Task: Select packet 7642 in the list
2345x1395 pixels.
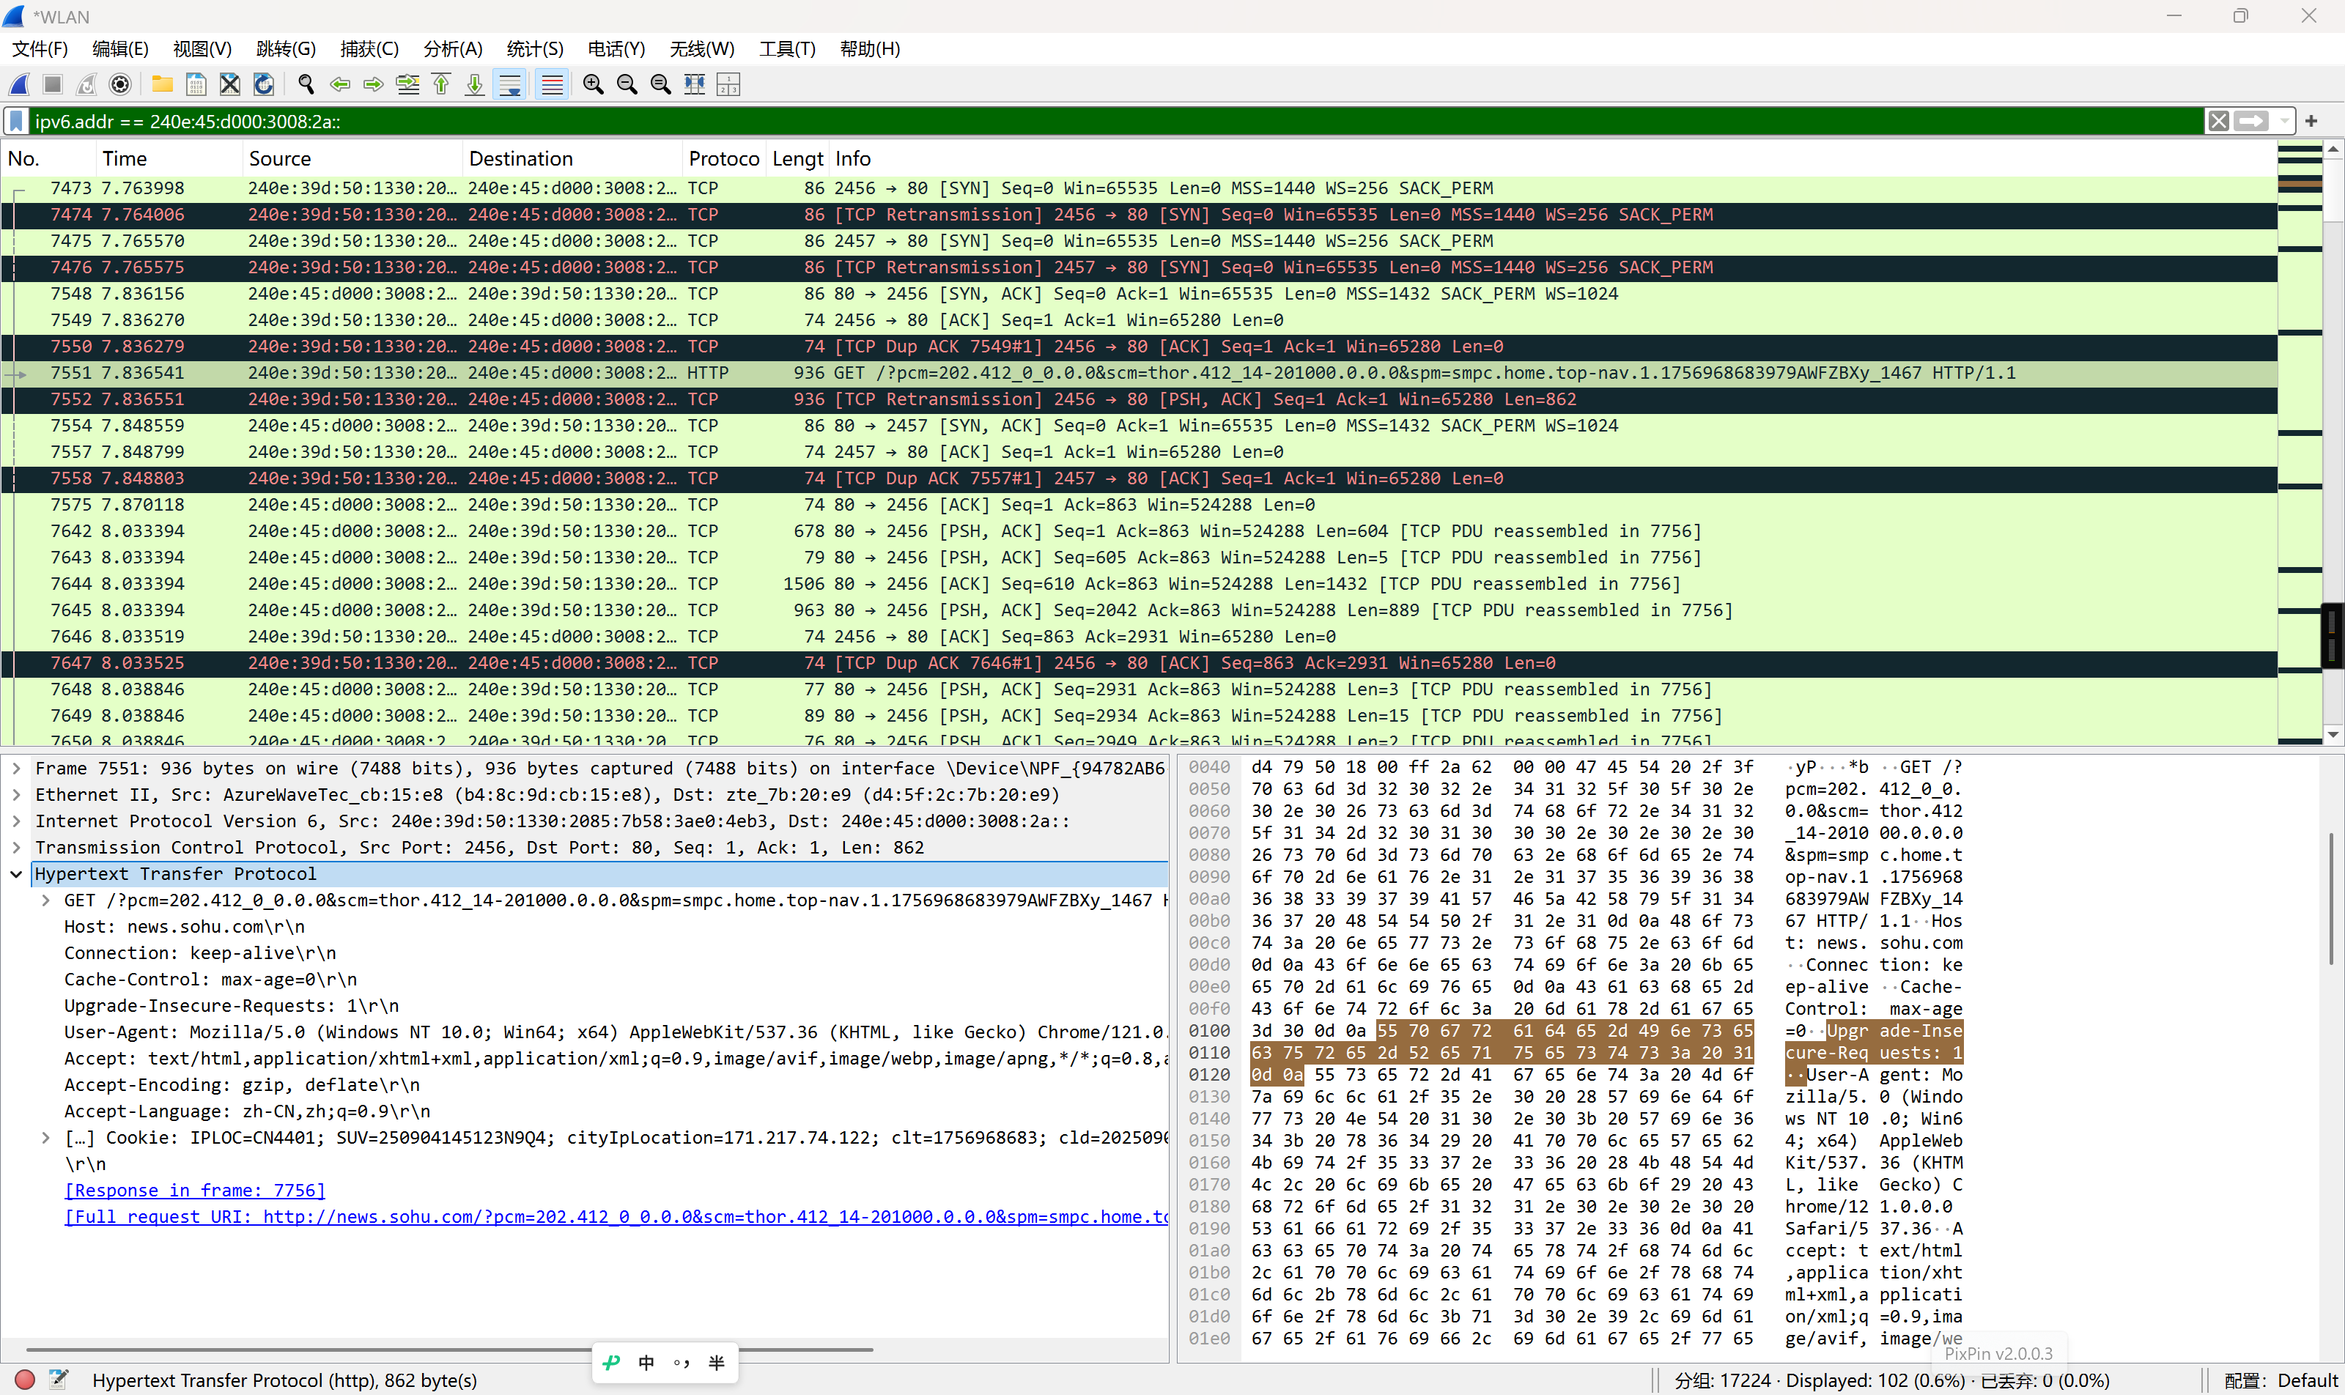Action: pos(1139,531)
